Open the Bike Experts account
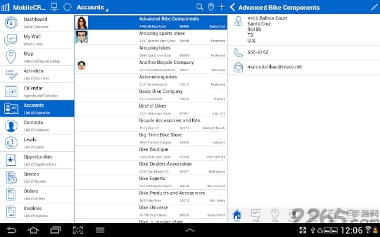 click(151, 182)
